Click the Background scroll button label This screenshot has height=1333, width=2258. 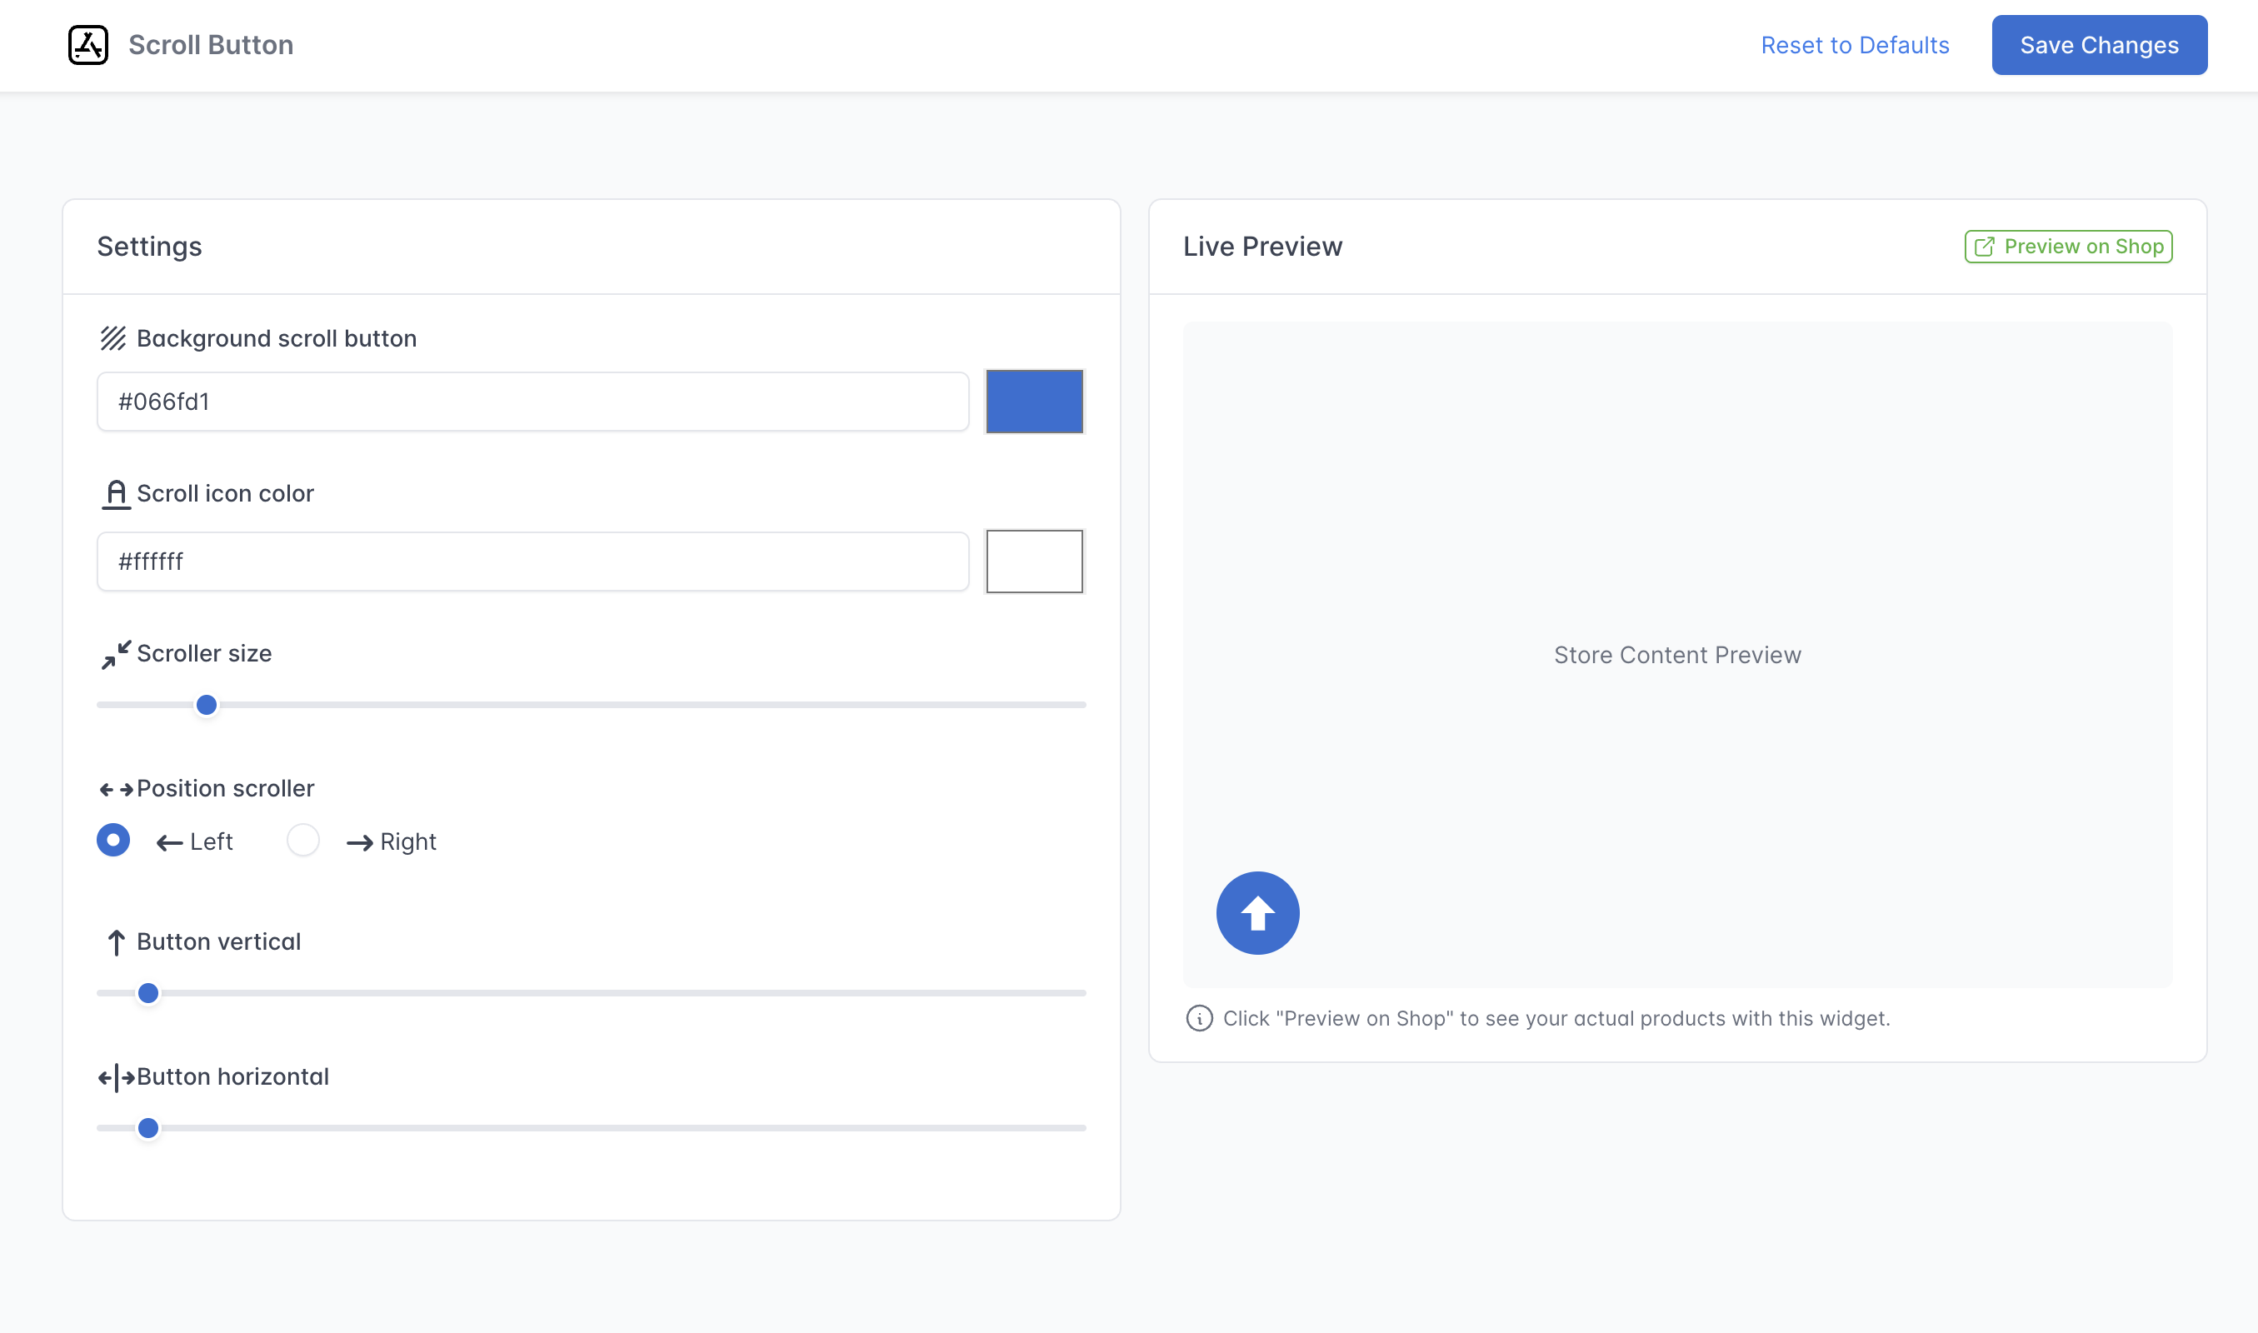point(277,338)
